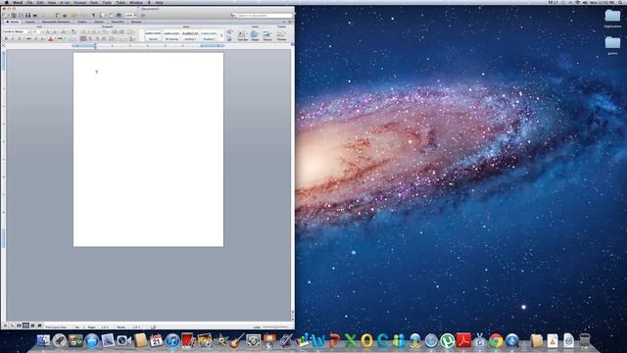Viewport: 627px width, 353px height.
Task: Open Finder from the Dock
Action: (x=43, y=340)
